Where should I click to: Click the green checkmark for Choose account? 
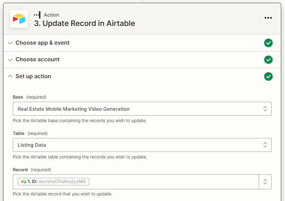point(268,60)
